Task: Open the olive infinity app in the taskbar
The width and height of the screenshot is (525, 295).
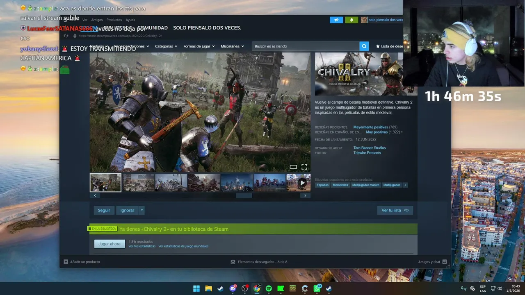Action: click(292, 288)
